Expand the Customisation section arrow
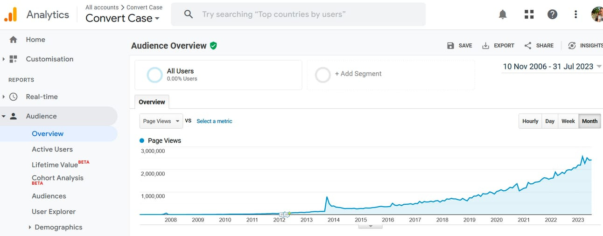 coord(4,59)
